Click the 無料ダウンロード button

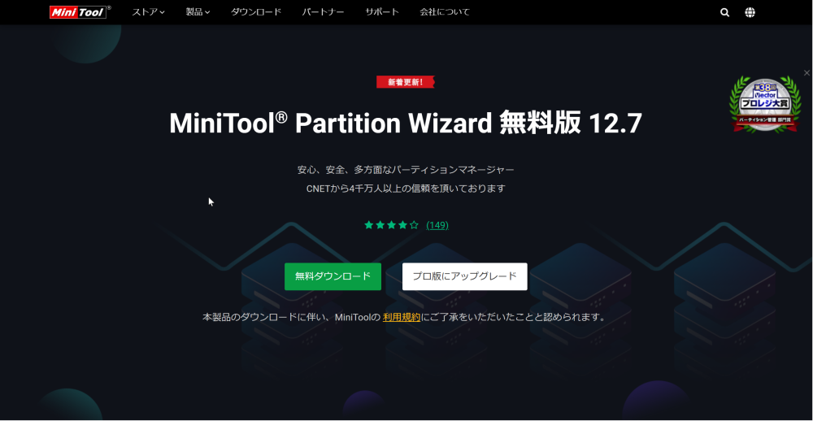[333, 276]
